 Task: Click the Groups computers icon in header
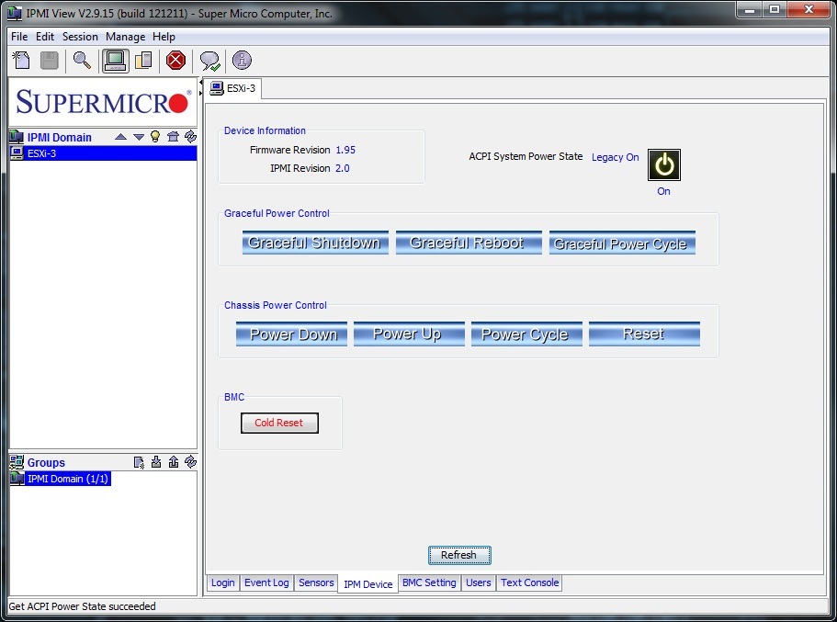point(17,462)
